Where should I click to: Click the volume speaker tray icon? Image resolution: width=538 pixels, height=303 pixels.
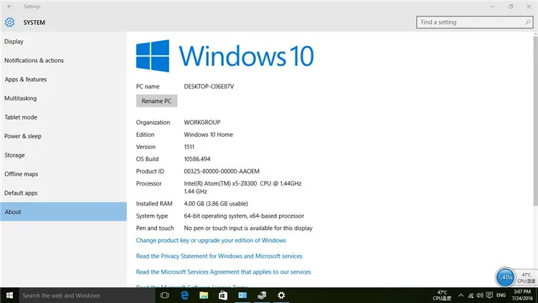pos(480,295)
